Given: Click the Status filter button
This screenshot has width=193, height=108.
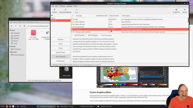Looking at the screenshot, I should pos(61,44).
